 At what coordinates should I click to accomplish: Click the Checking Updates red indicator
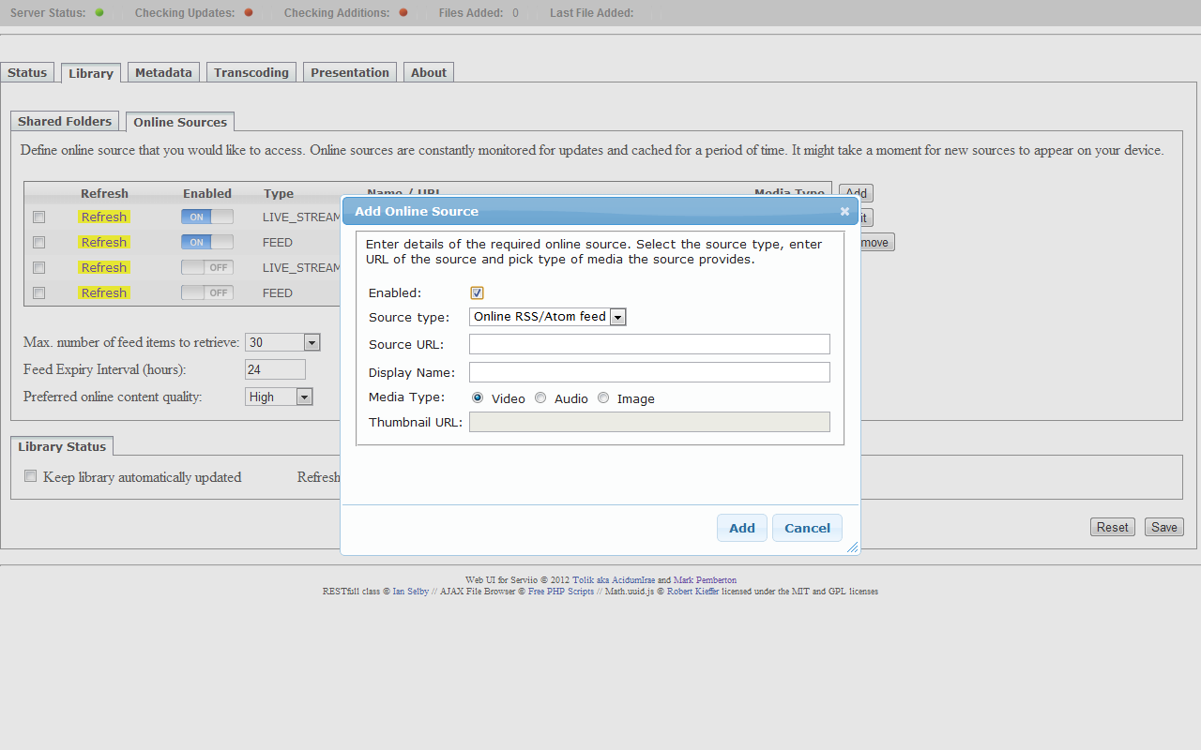[249, 13]
